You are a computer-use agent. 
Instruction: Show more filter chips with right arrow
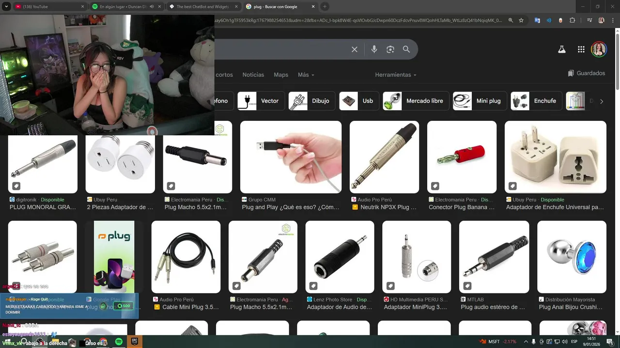point(602,101)
